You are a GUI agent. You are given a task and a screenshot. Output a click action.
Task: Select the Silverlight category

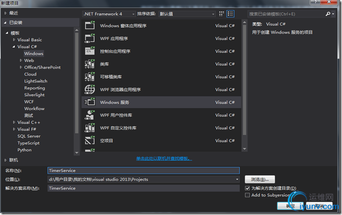34,95
